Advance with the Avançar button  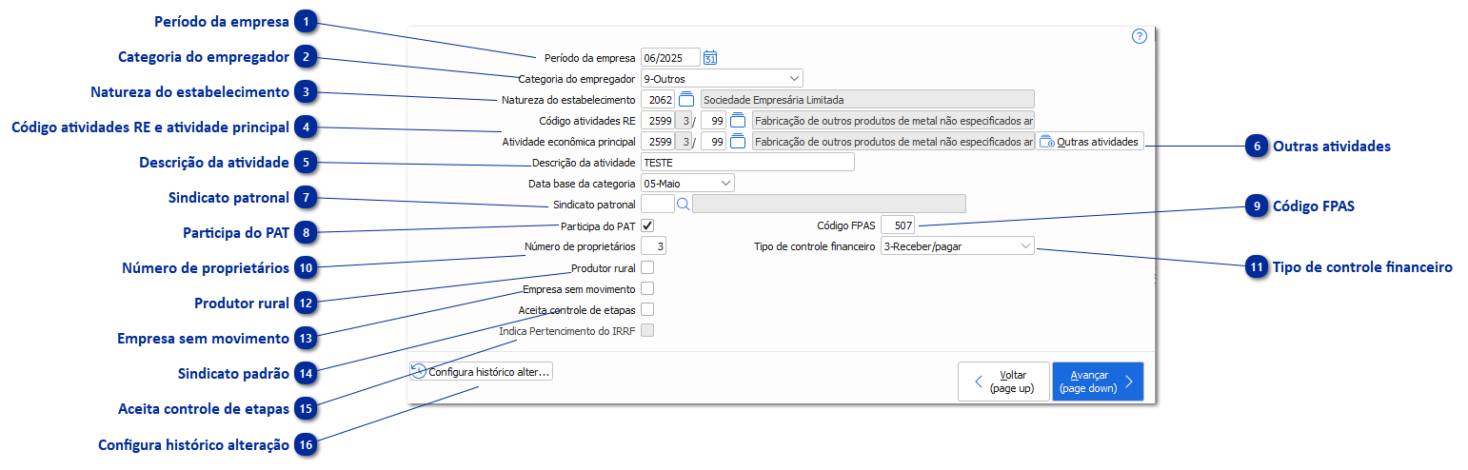(x=1098, y=382)
